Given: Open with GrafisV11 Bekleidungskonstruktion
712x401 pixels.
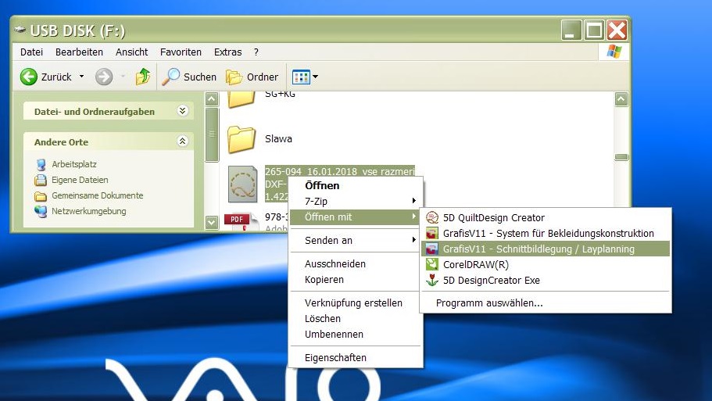Looking at the screenshot, I should pyautogui.click(x=546, y=234).
